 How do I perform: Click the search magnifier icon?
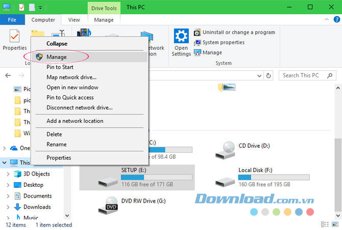[x=330, y=75]
